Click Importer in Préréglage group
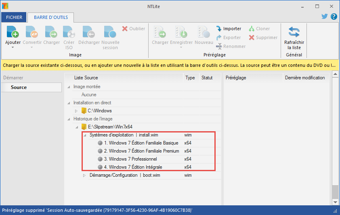Viewport: 340px width, 215px height. pos(229,29)
